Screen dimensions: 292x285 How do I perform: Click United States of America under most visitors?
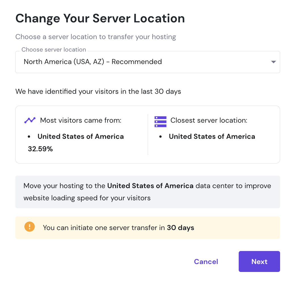point(81,137)
